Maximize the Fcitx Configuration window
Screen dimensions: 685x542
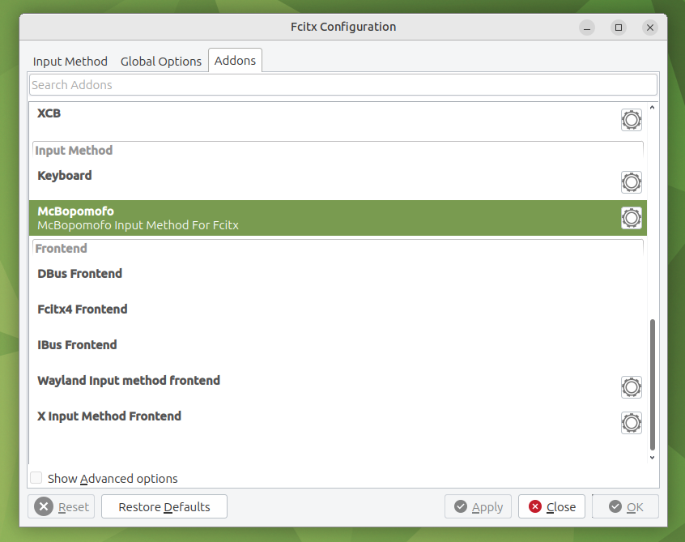point(619,28)
